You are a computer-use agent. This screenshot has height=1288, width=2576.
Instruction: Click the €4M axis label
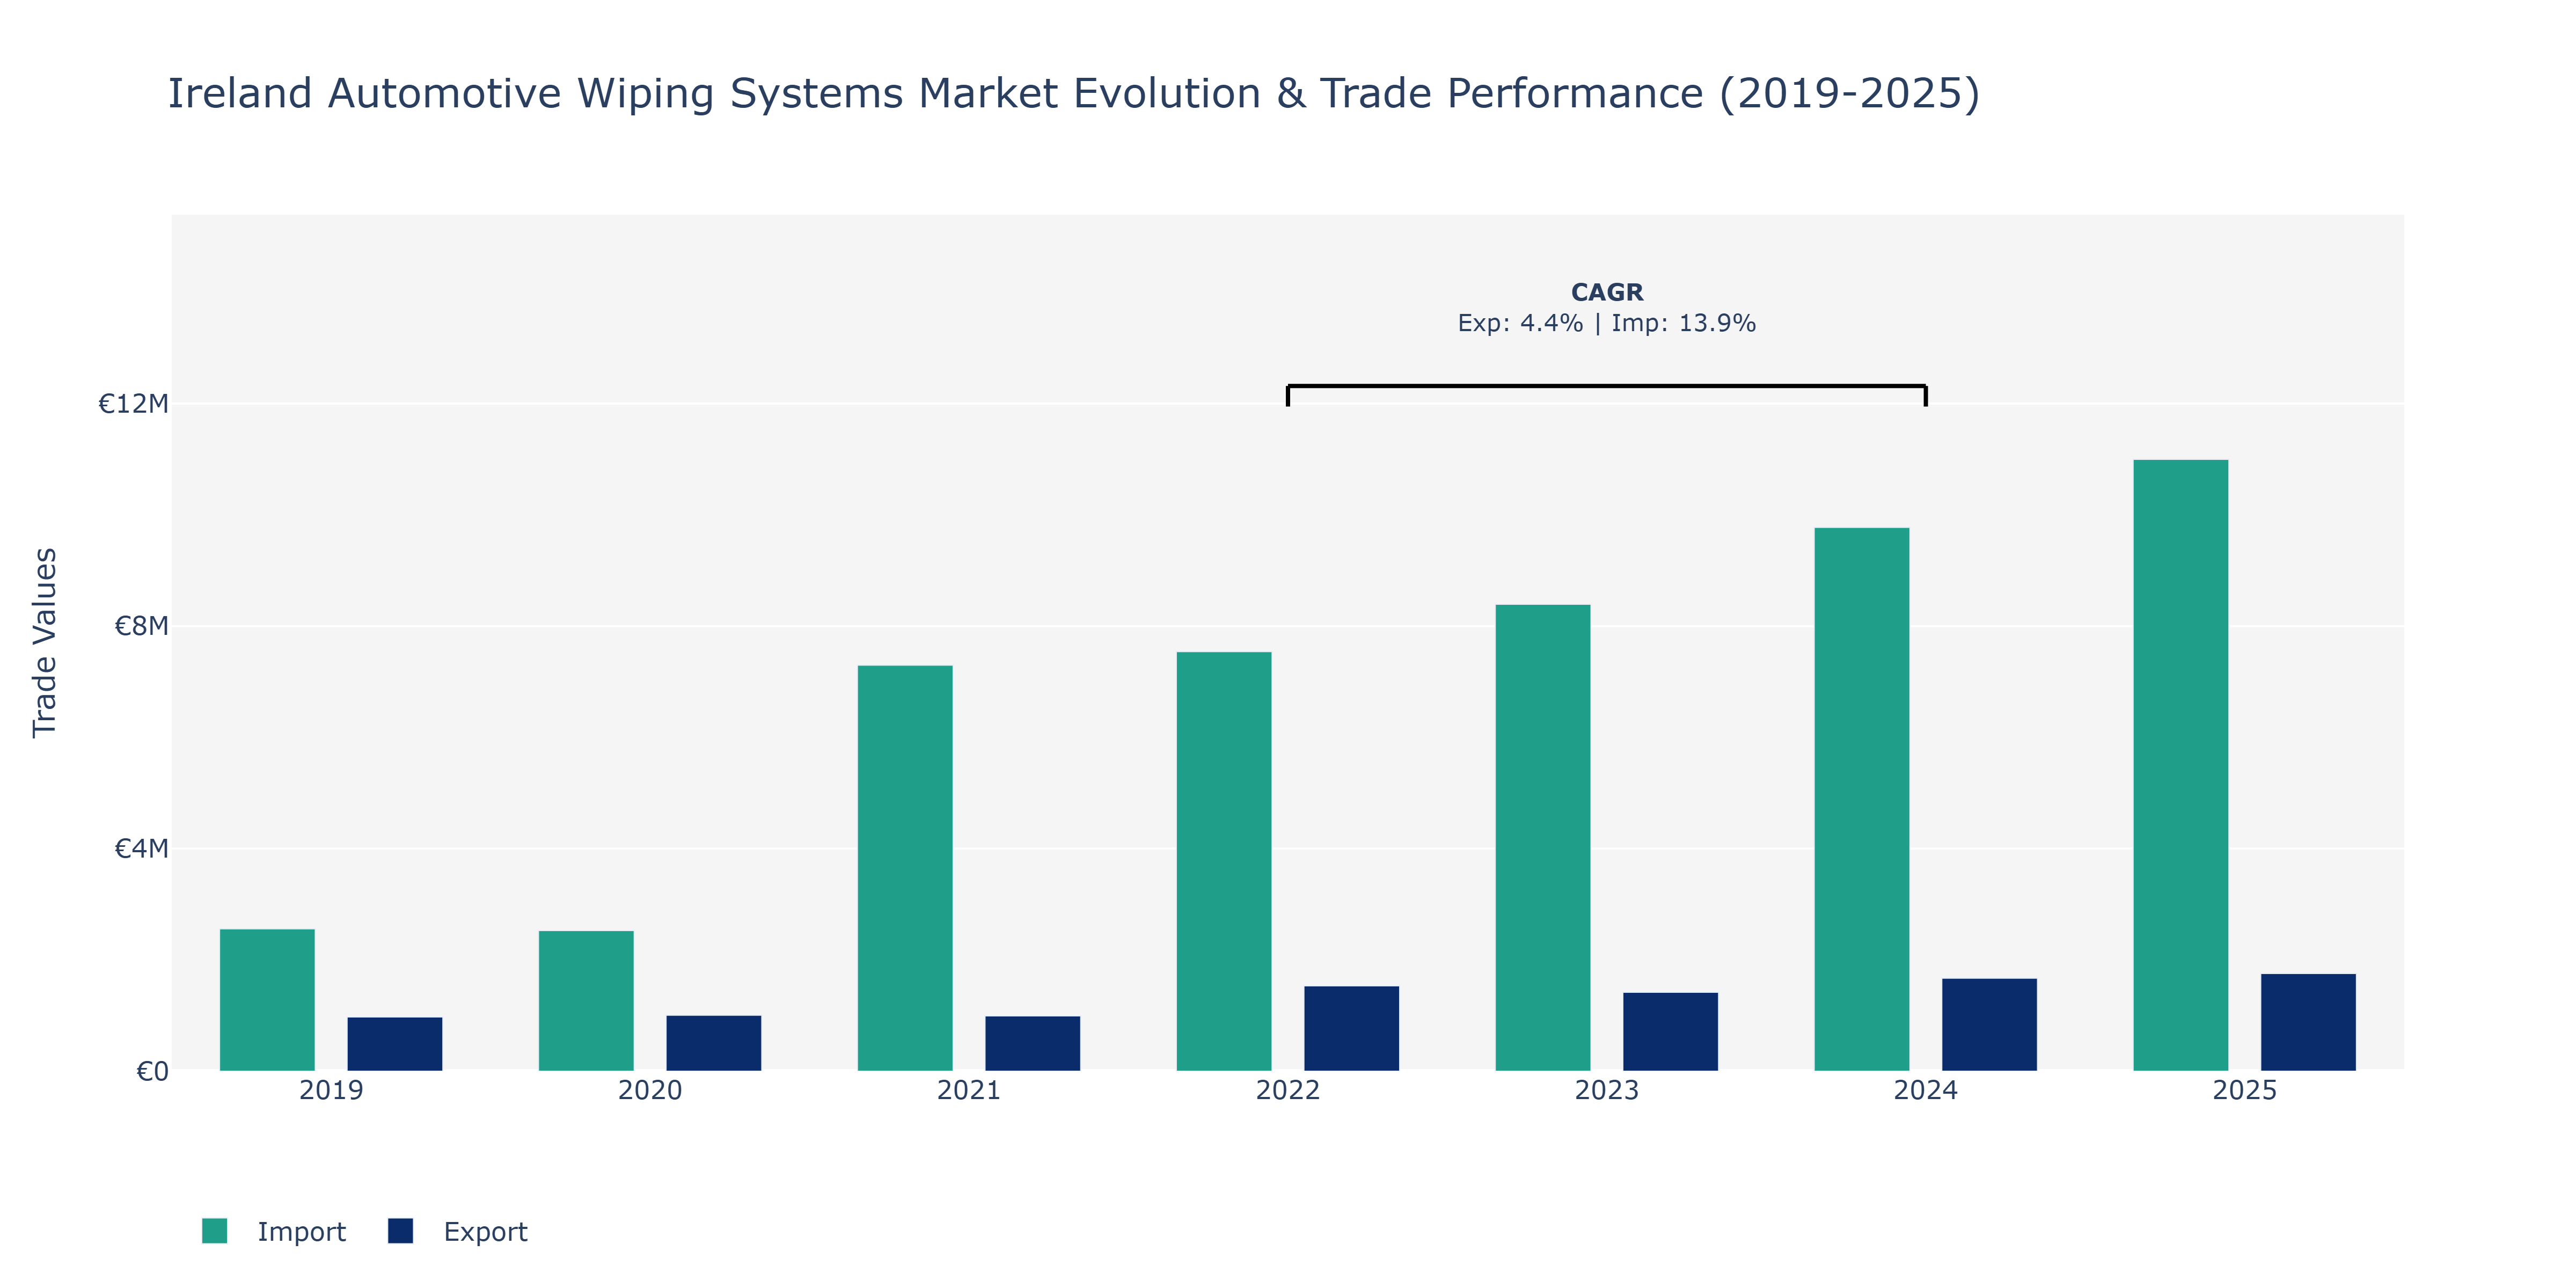(141, 849)
